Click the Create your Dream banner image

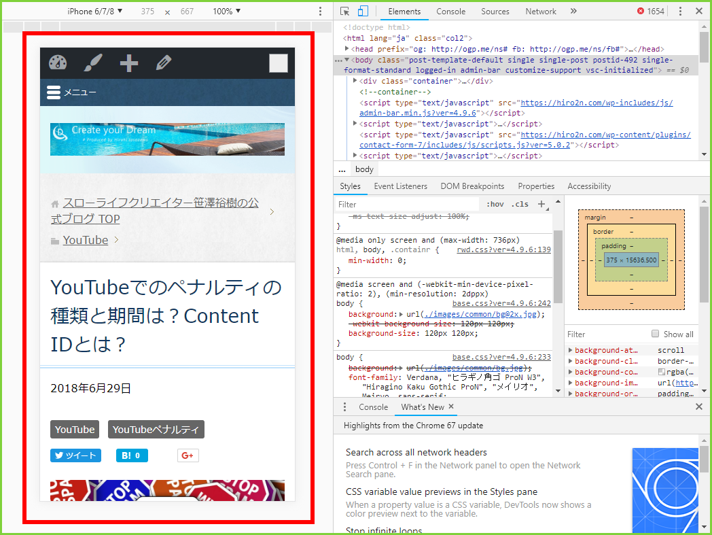point(167,139)
